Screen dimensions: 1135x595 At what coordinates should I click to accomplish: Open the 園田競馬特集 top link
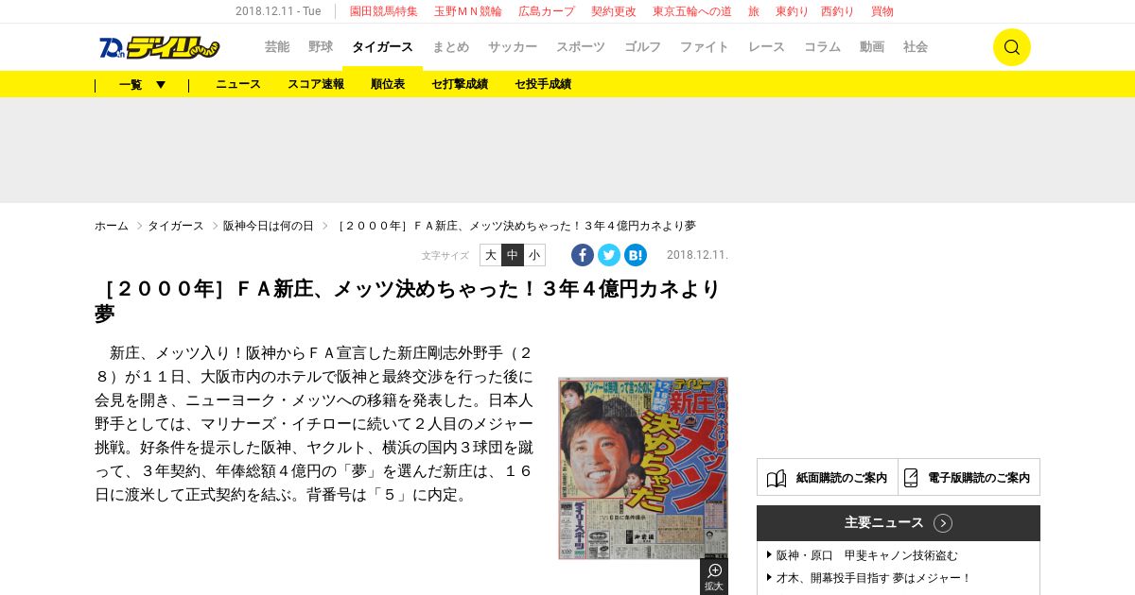[x=384, y=11]
